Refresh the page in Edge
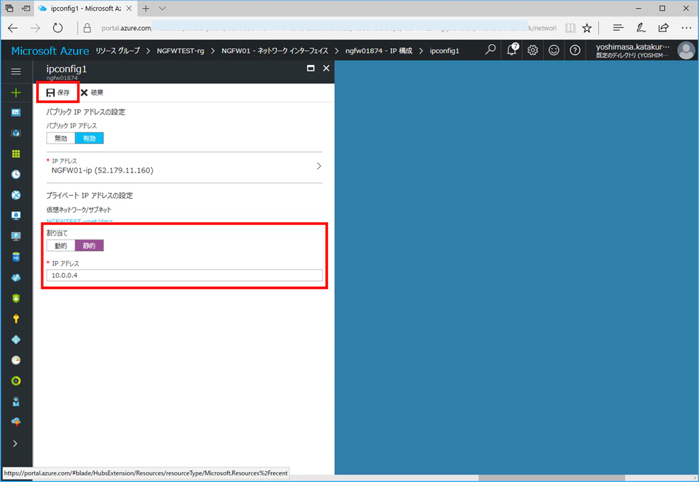Screen dimensions: 699x482 [58, 28]
